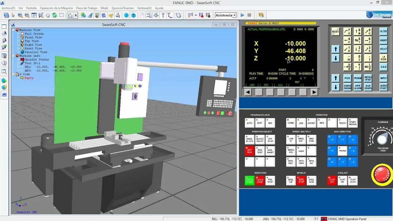Viewport: 393px width, 221px height.
Task: Click the dashed rectangle selection toolbar icon
Action: (x=62, y=15)
